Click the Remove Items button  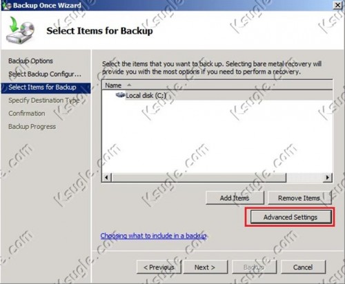tap(299, 198)
